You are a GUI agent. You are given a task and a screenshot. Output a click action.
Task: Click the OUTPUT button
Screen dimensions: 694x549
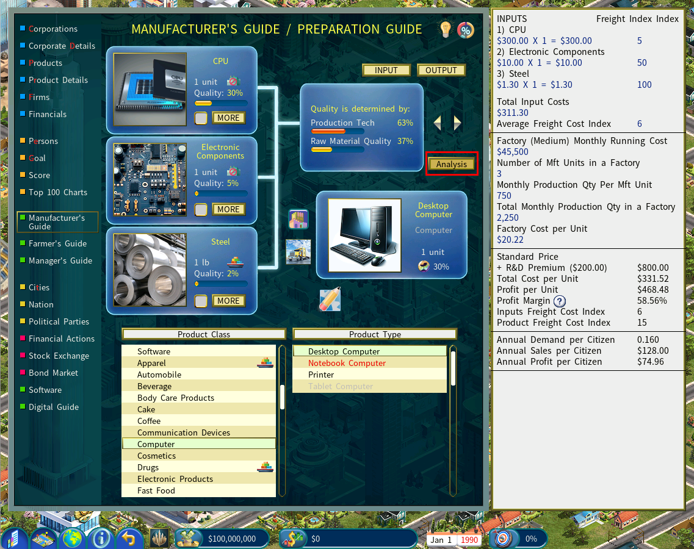441,70
